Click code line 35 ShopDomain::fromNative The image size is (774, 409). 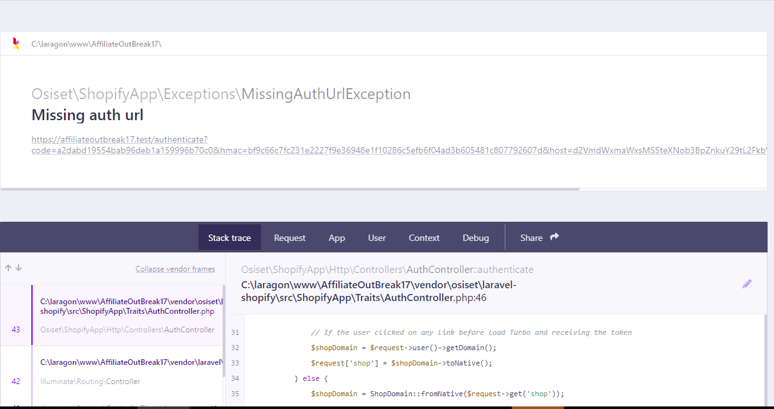pos(438,394)
